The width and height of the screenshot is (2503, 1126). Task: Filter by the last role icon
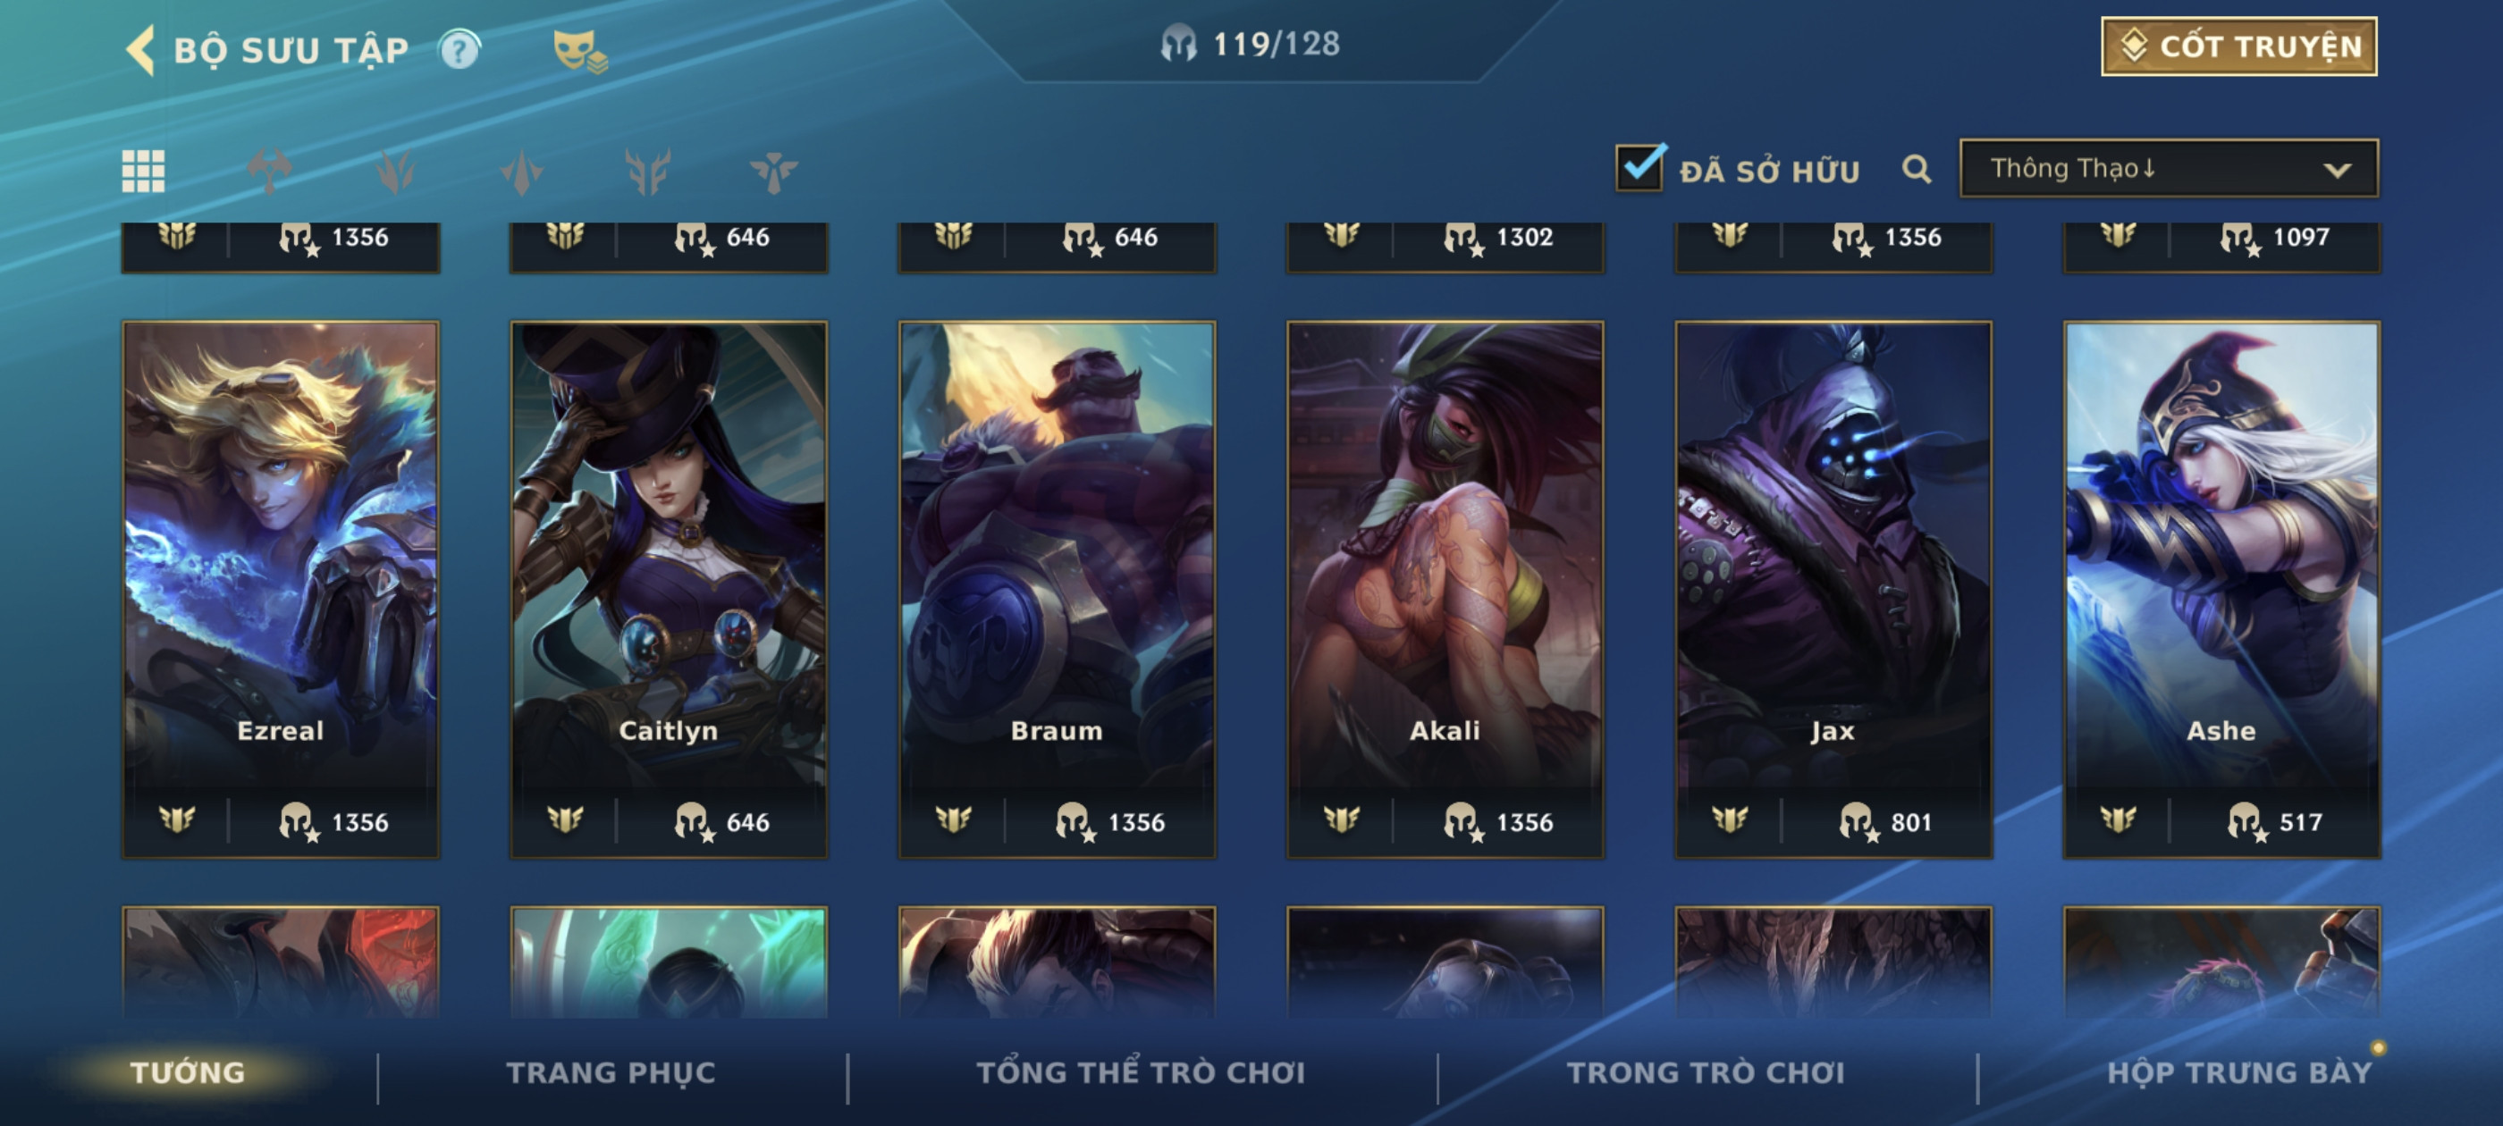pyautogui.click(x=773, y=172)
